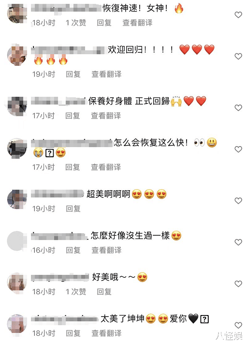Image resolution: width=247 pixels, height=346 pixels.
Task: View translation of 欢迎回归 comment
Action: (106, 74)
